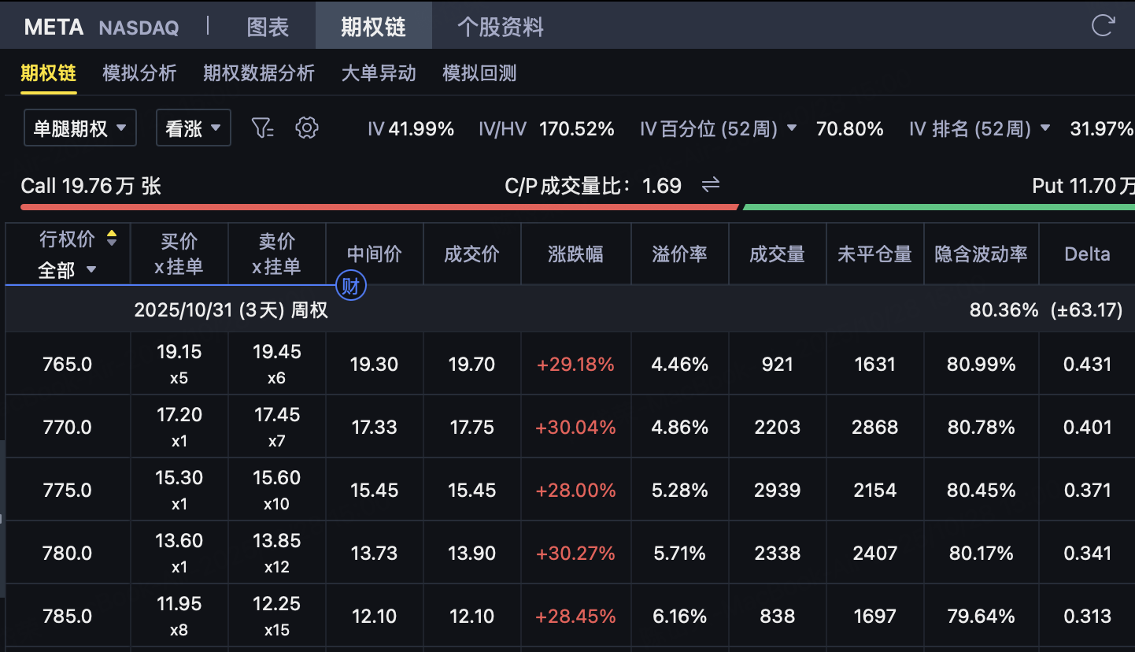Open the 模拟回测 sub-tab
The image size is (1135, 652).
[479, 73]
